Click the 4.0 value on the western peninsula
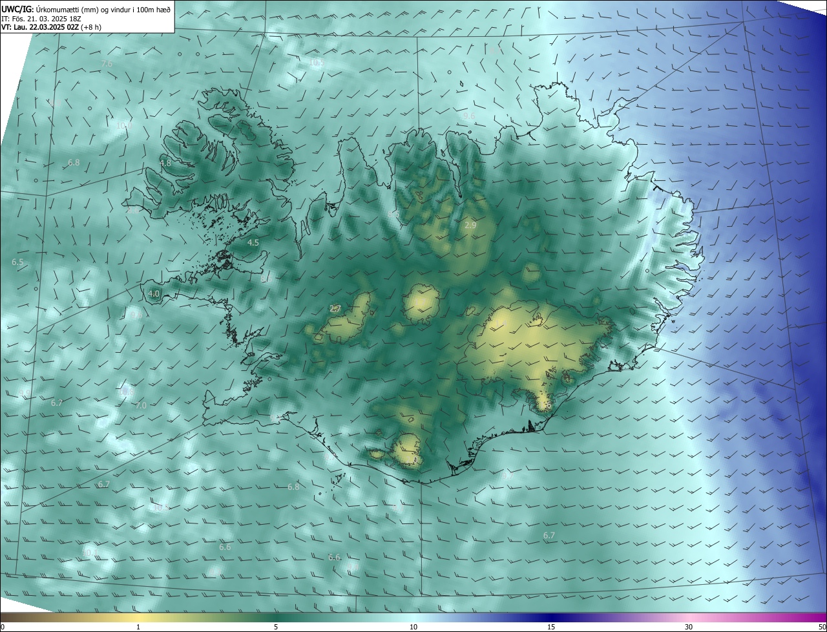This screenshot has width=827, height=632. click(x=154, y=293)
